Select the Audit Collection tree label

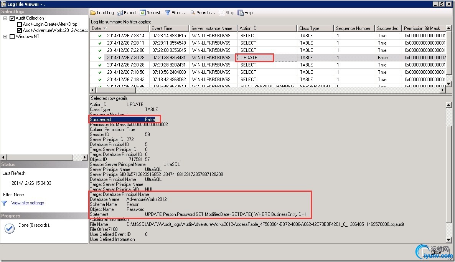pos(30,18)
